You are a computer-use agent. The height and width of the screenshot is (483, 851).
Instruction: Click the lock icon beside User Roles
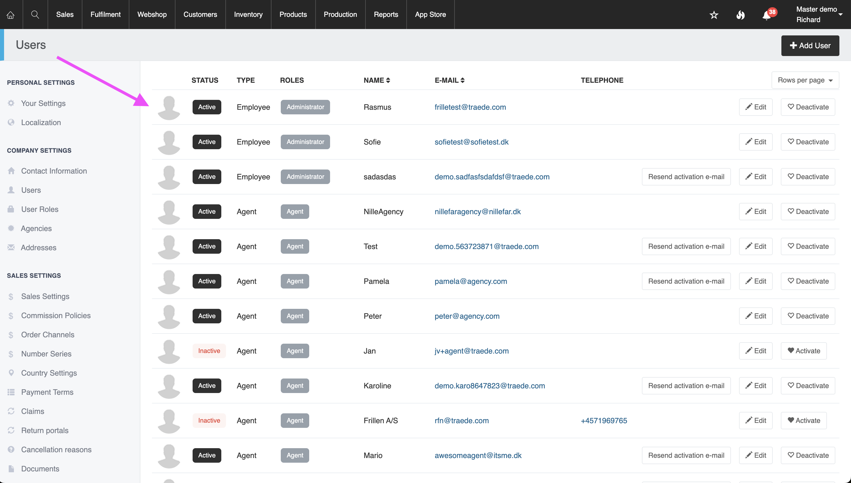pyautogui.click(x=11, y=209)
